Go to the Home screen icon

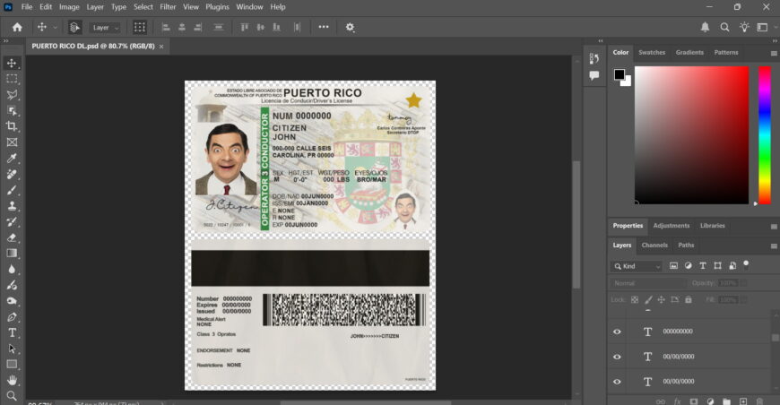coord(17,28)
